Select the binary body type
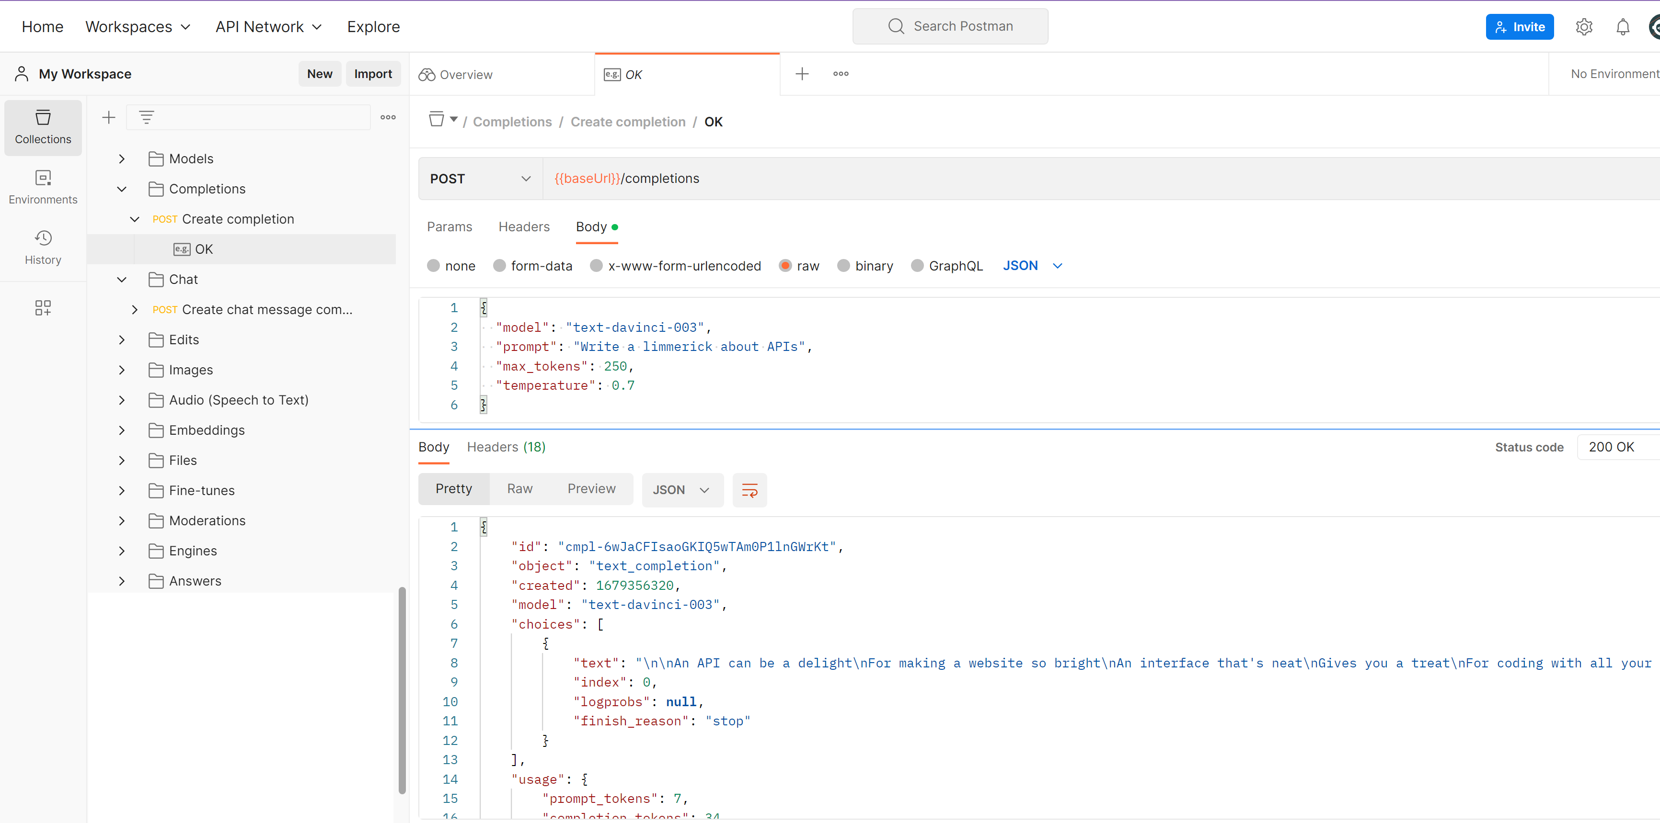Image resolution: width=1660 pixels, height=823 pixels. (843, 266)
